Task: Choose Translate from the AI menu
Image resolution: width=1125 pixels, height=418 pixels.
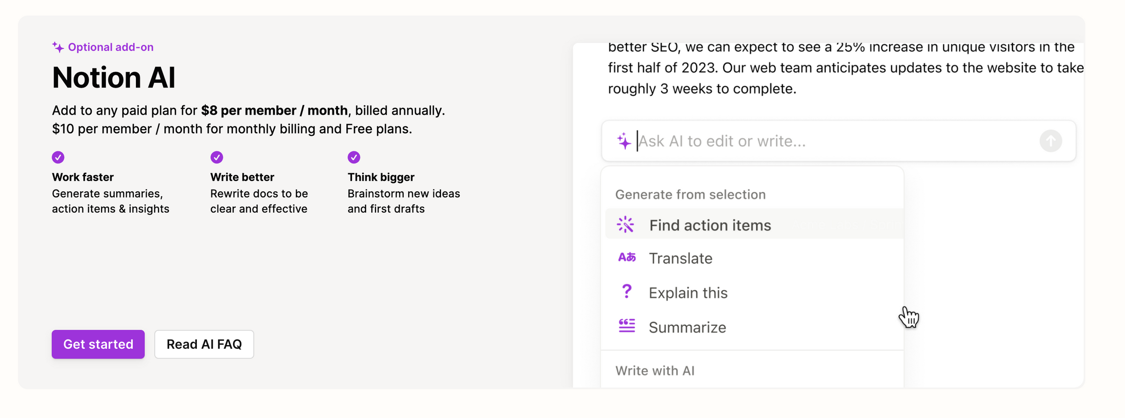Action: point(680,257)
